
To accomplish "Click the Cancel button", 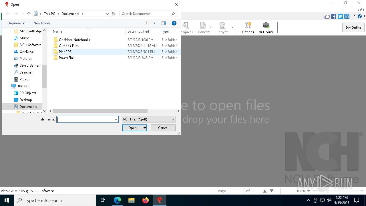I will [x=163, y=128].
